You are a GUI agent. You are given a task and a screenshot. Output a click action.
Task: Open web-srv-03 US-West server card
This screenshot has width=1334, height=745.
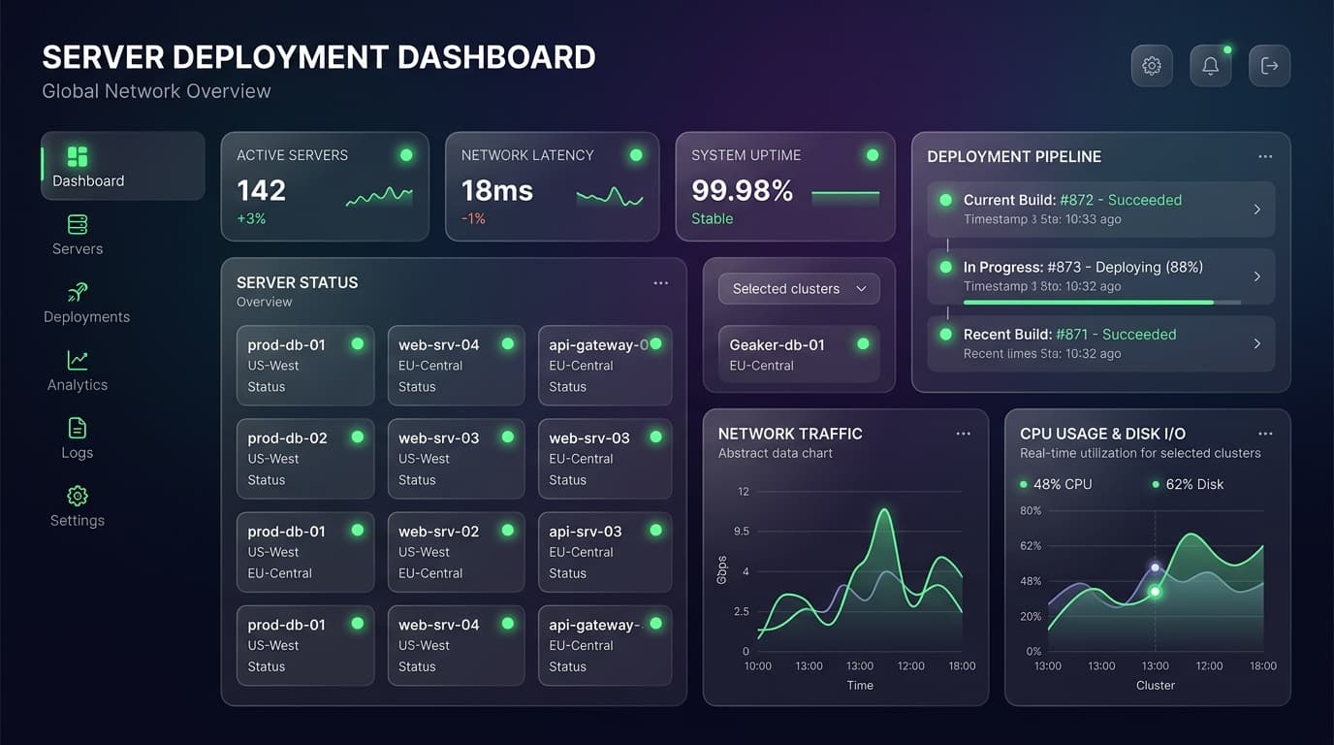coord(456,459)
